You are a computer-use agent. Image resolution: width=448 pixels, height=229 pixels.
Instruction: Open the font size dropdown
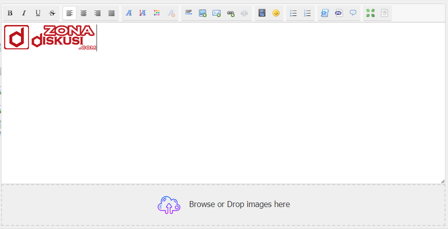tap(142, 13)
